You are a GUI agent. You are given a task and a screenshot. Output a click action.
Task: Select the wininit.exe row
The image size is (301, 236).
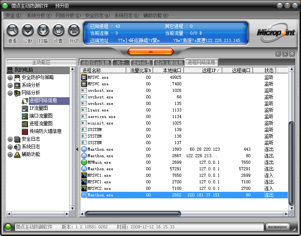(184, 123)
